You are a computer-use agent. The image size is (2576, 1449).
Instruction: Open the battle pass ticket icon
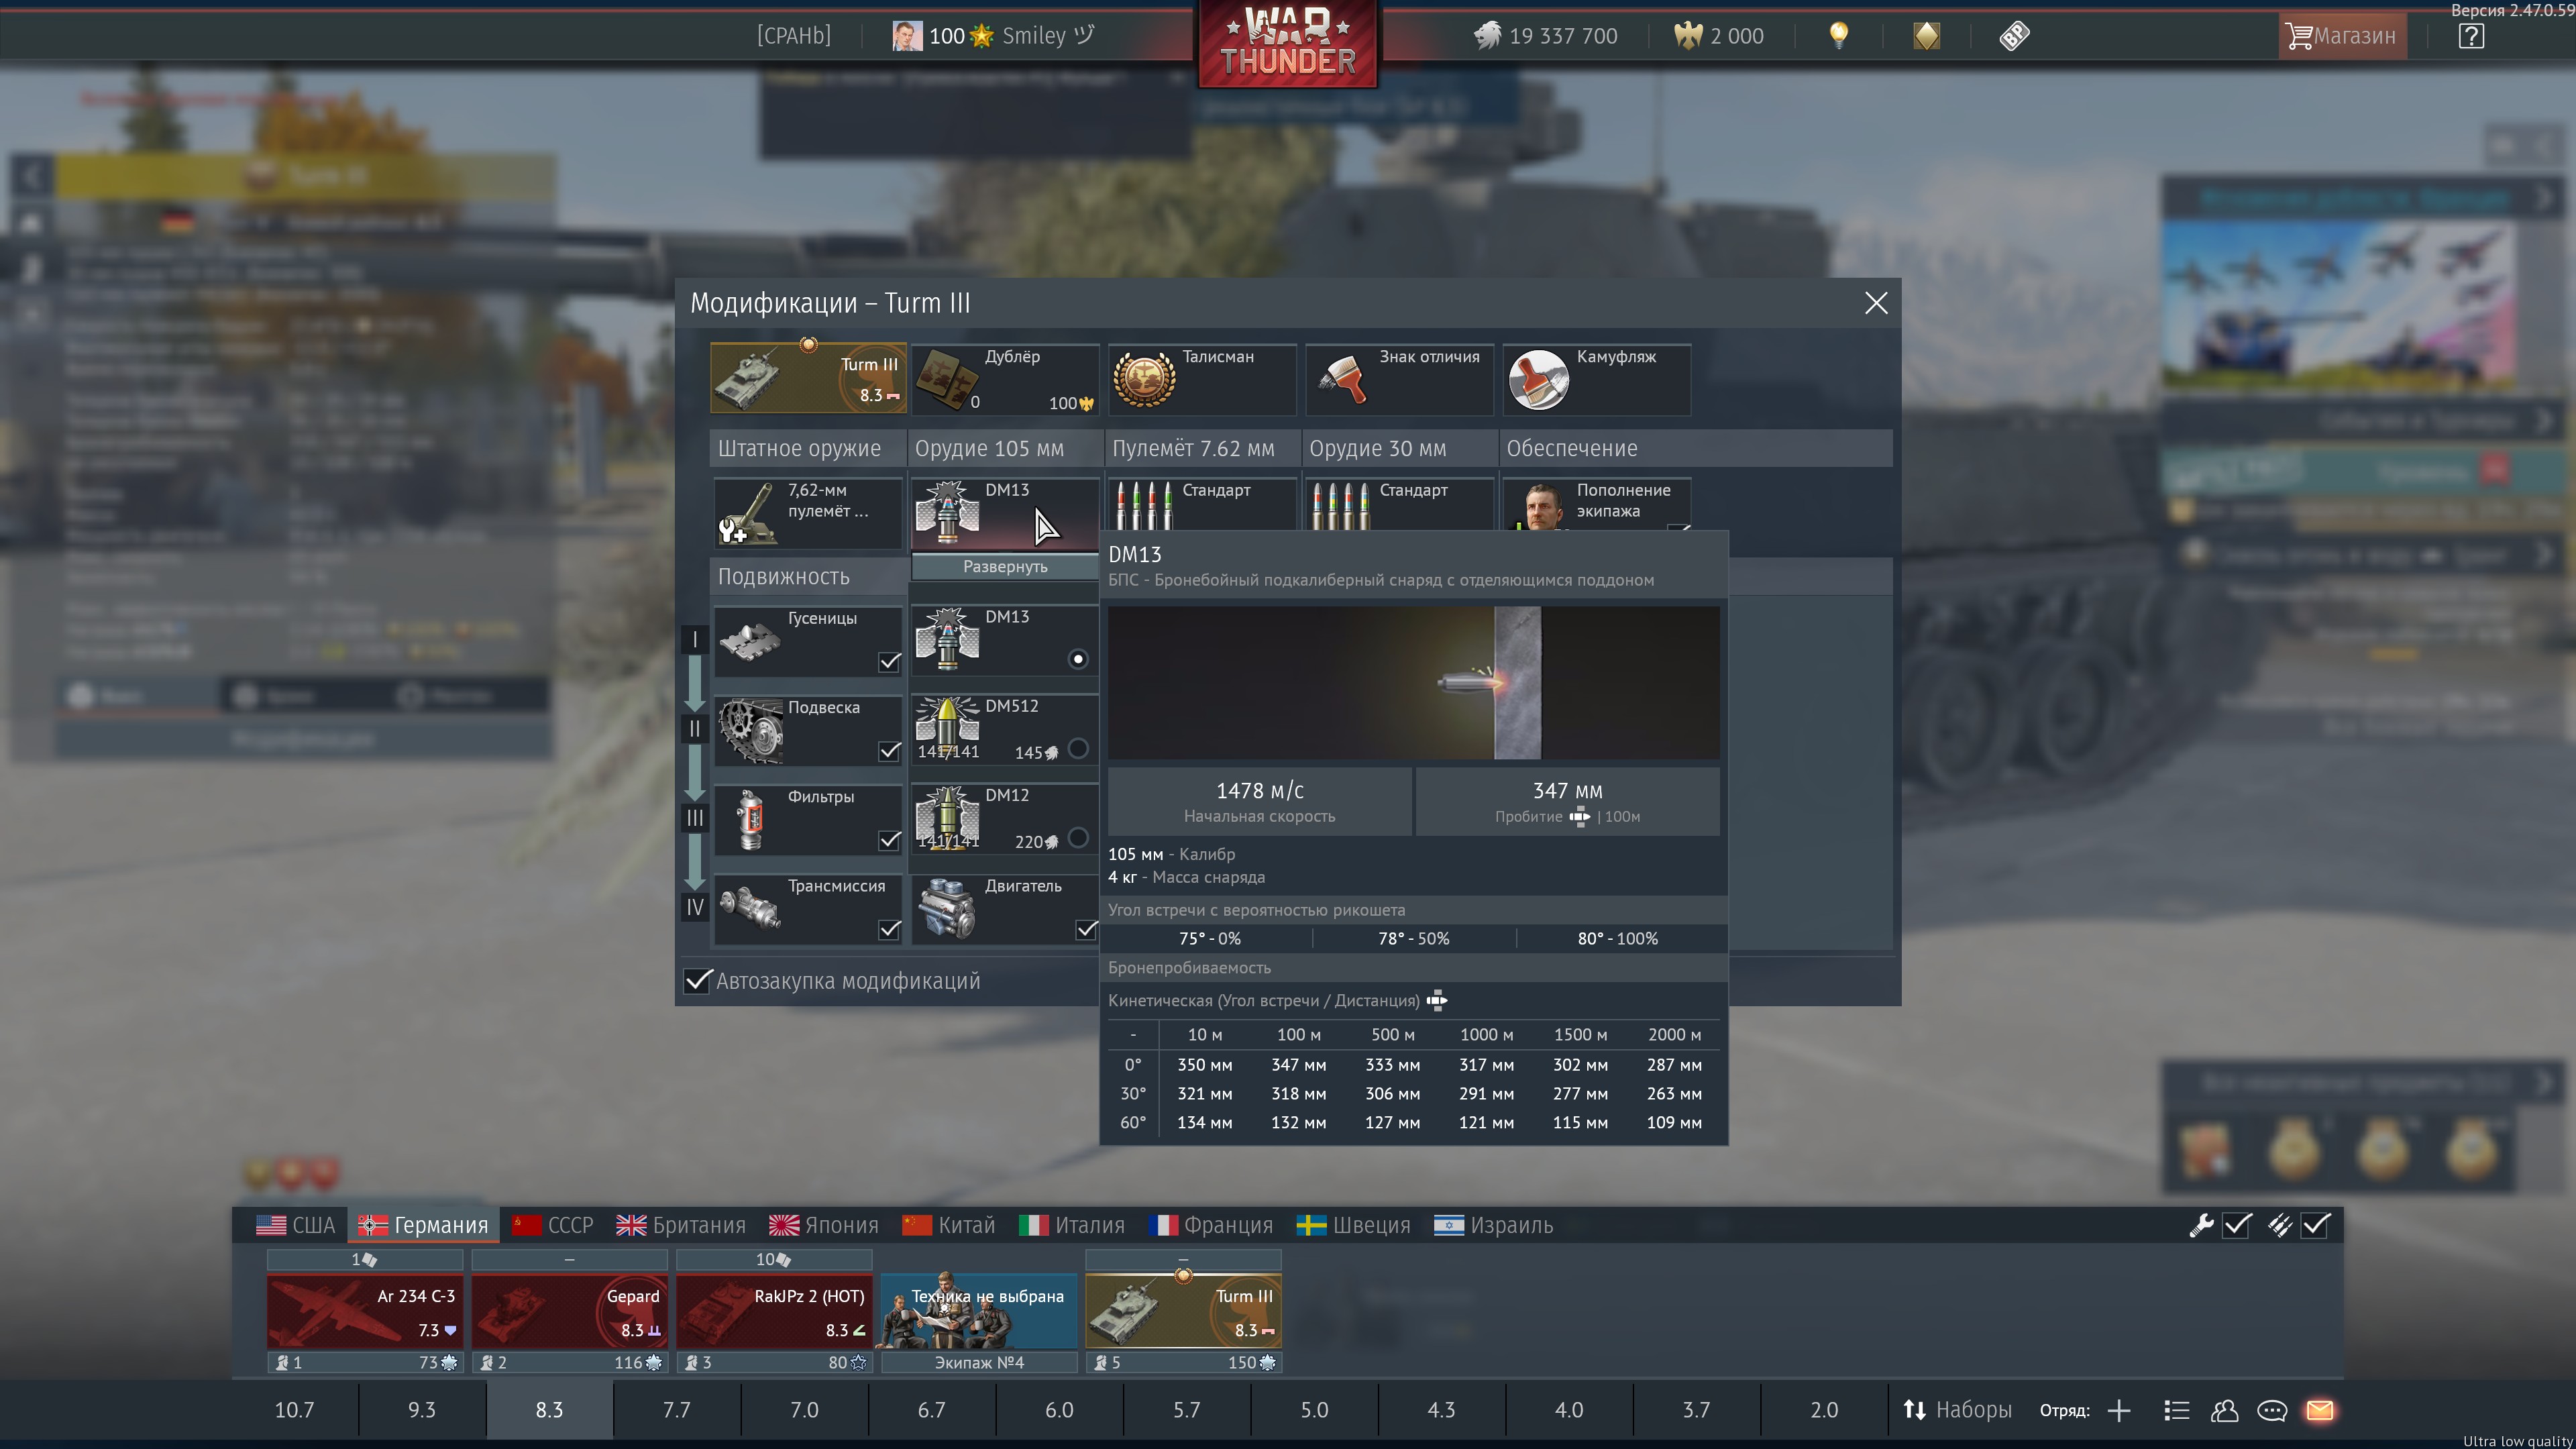coord(2014,36)
